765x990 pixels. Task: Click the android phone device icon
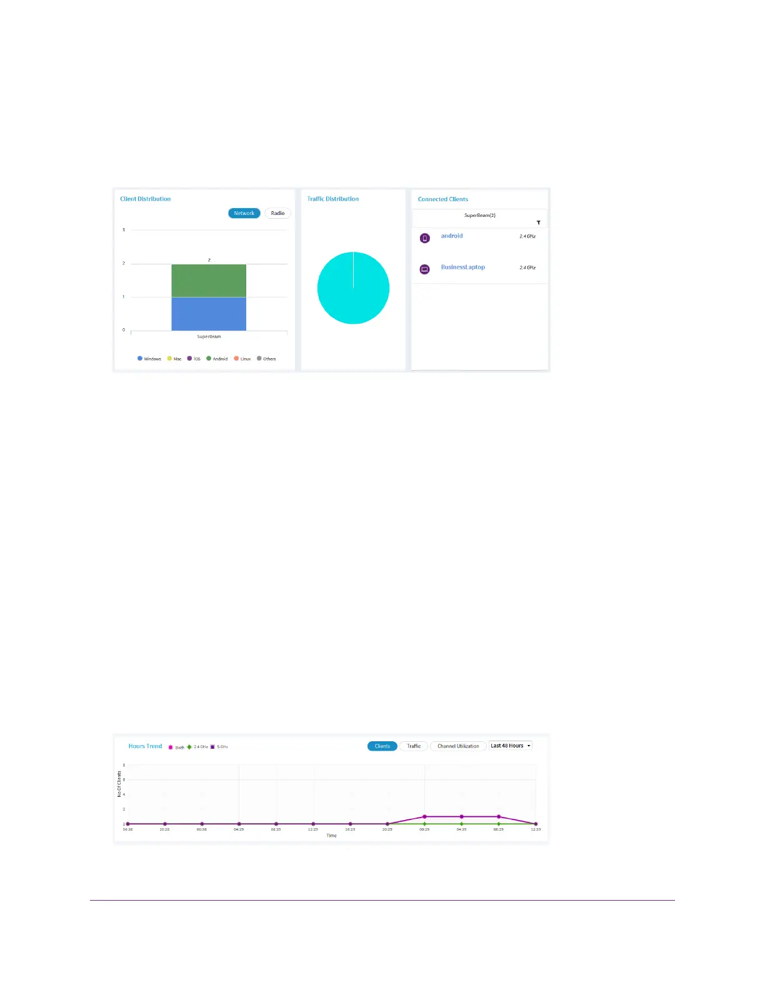click(x=425, y=238)
